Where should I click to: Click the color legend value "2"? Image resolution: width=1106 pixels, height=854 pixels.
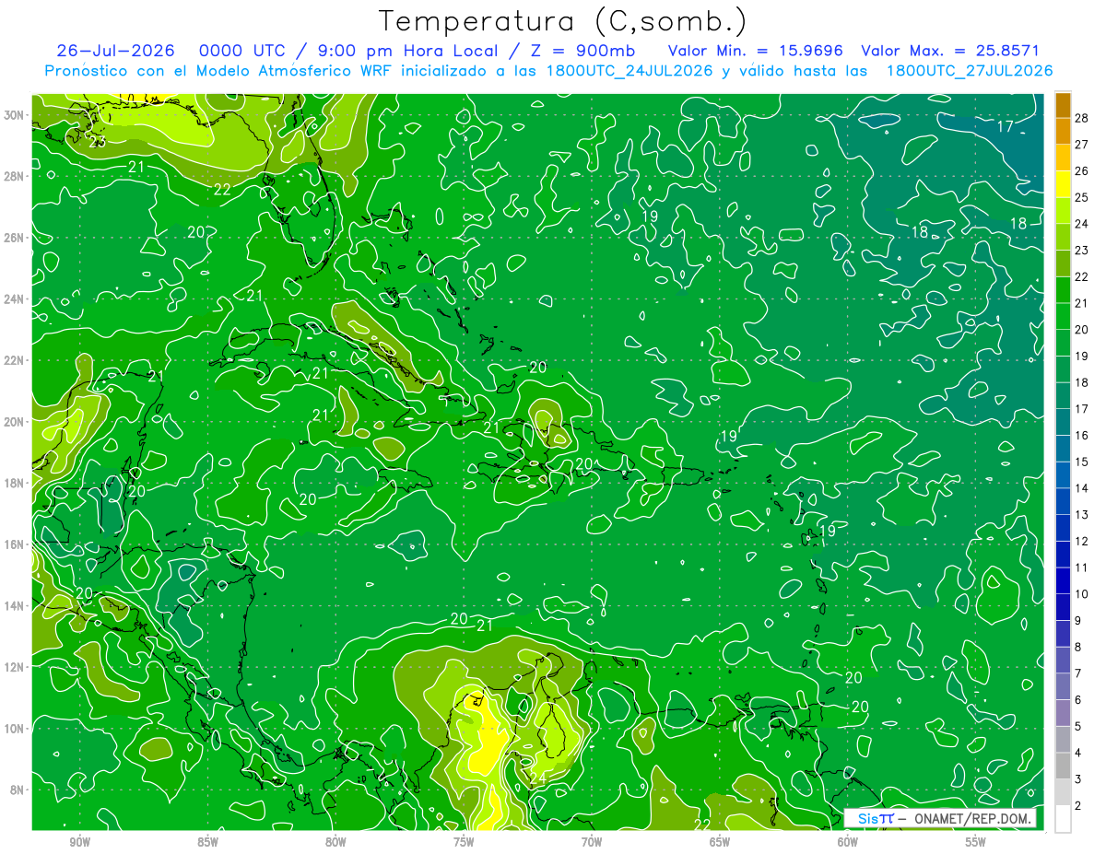1078,805
